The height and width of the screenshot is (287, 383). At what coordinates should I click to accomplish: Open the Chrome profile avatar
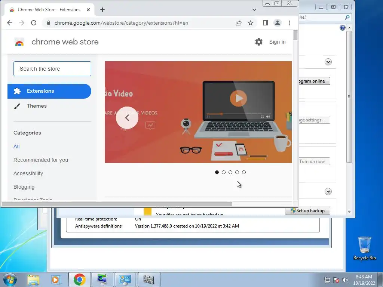pyautogui.click(x=278, y=23)
